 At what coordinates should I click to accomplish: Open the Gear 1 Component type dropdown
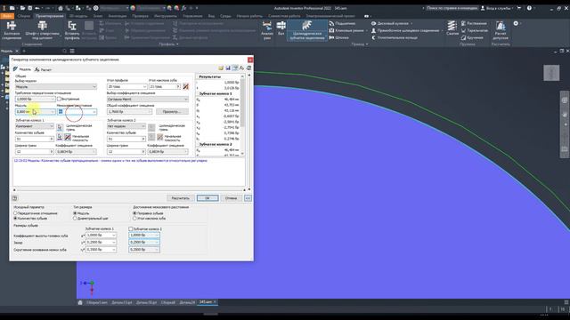[x=35, y=126]
